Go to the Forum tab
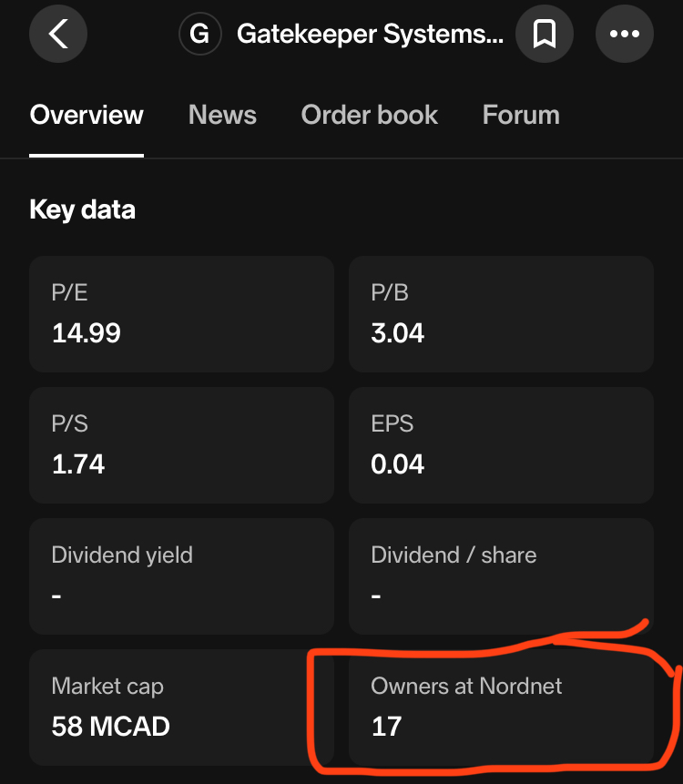Viewport: 683px width, 784px height. tap(521, 116)
